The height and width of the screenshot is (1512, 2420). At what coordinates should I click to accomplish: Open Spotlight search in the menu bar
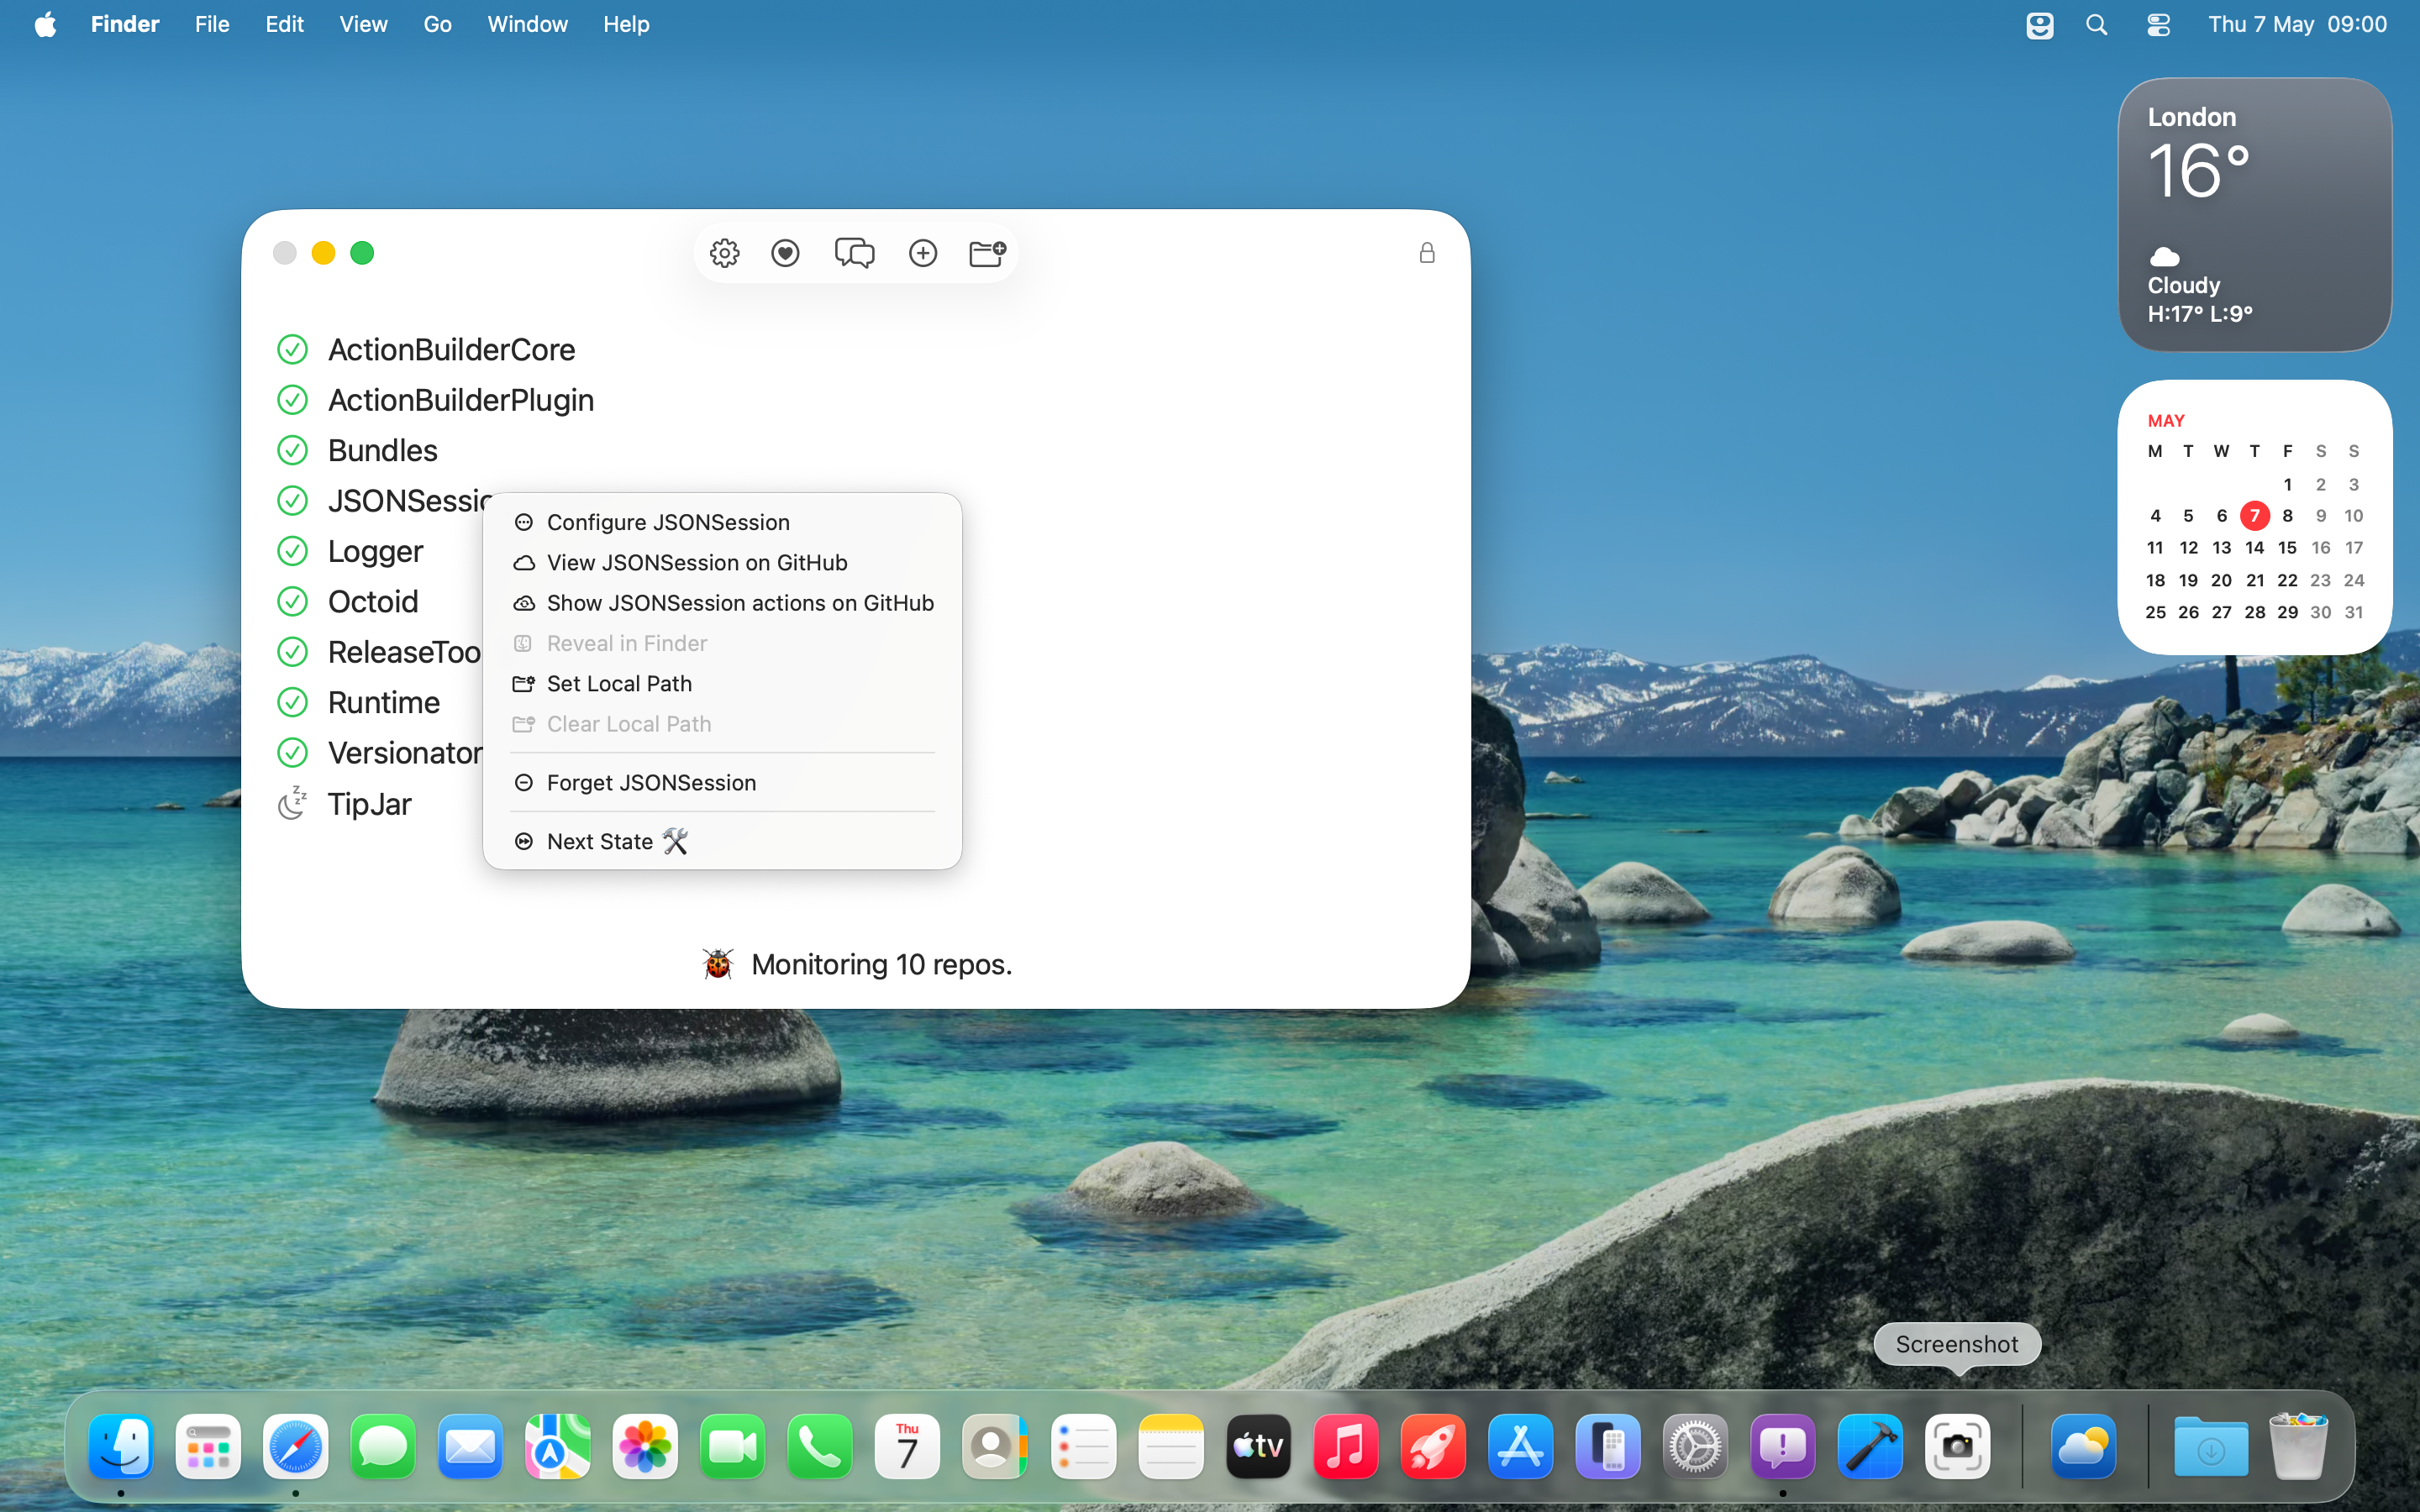point(2097,24)
